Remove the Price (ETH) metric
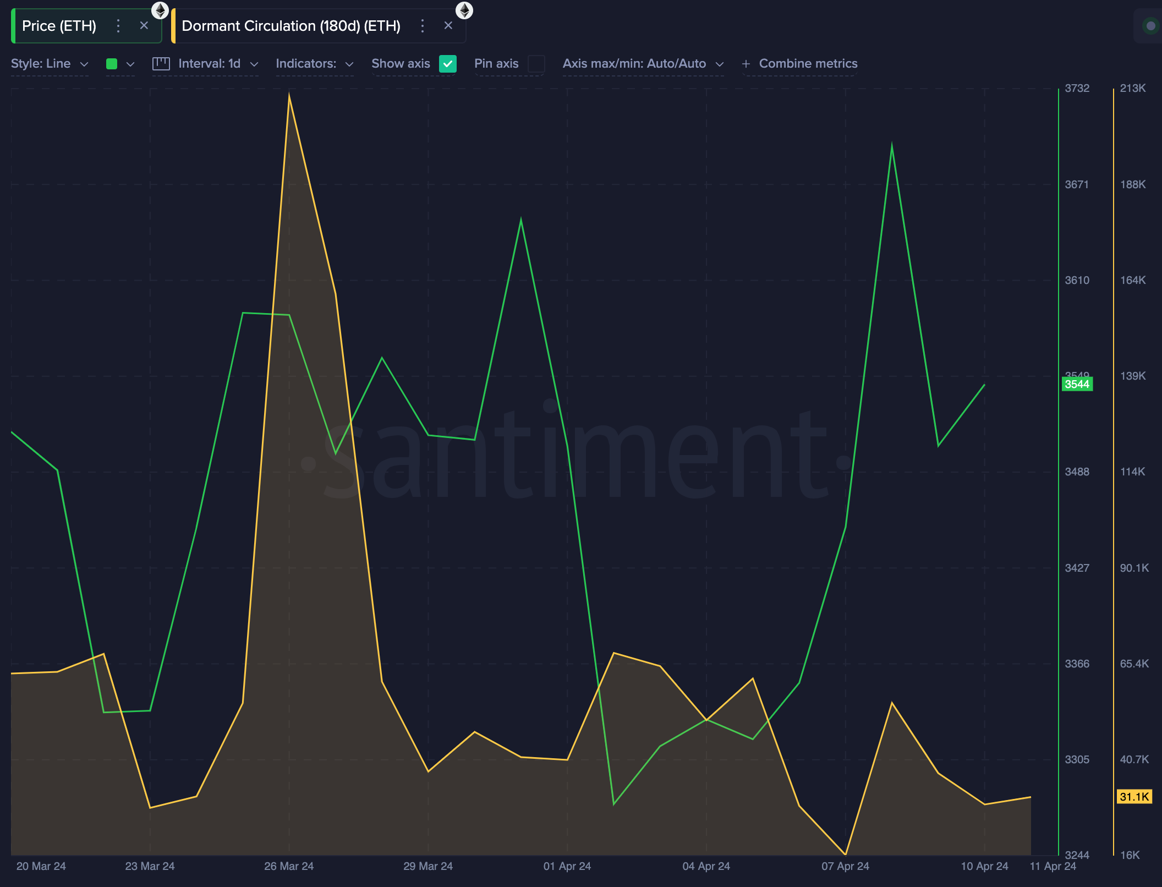 pyautogui.click(x=144, y=25)
